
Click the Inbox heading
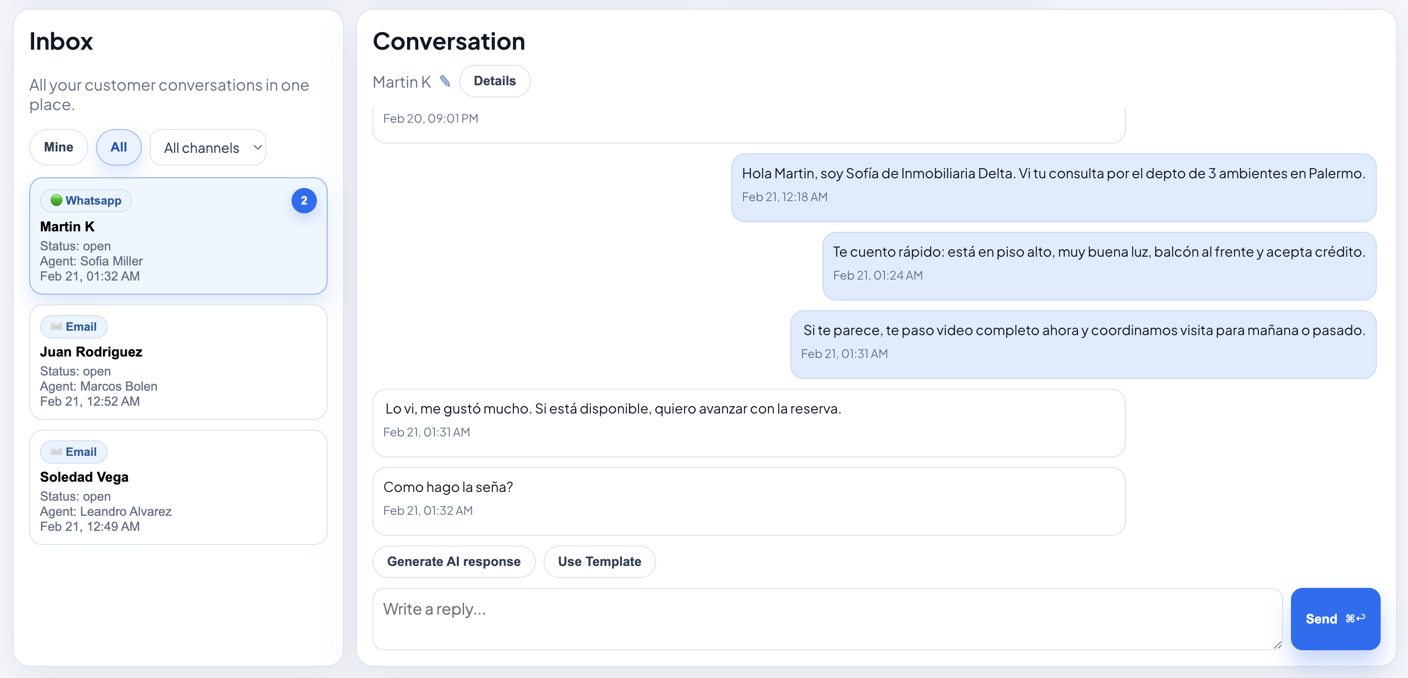tap(61, 41)
